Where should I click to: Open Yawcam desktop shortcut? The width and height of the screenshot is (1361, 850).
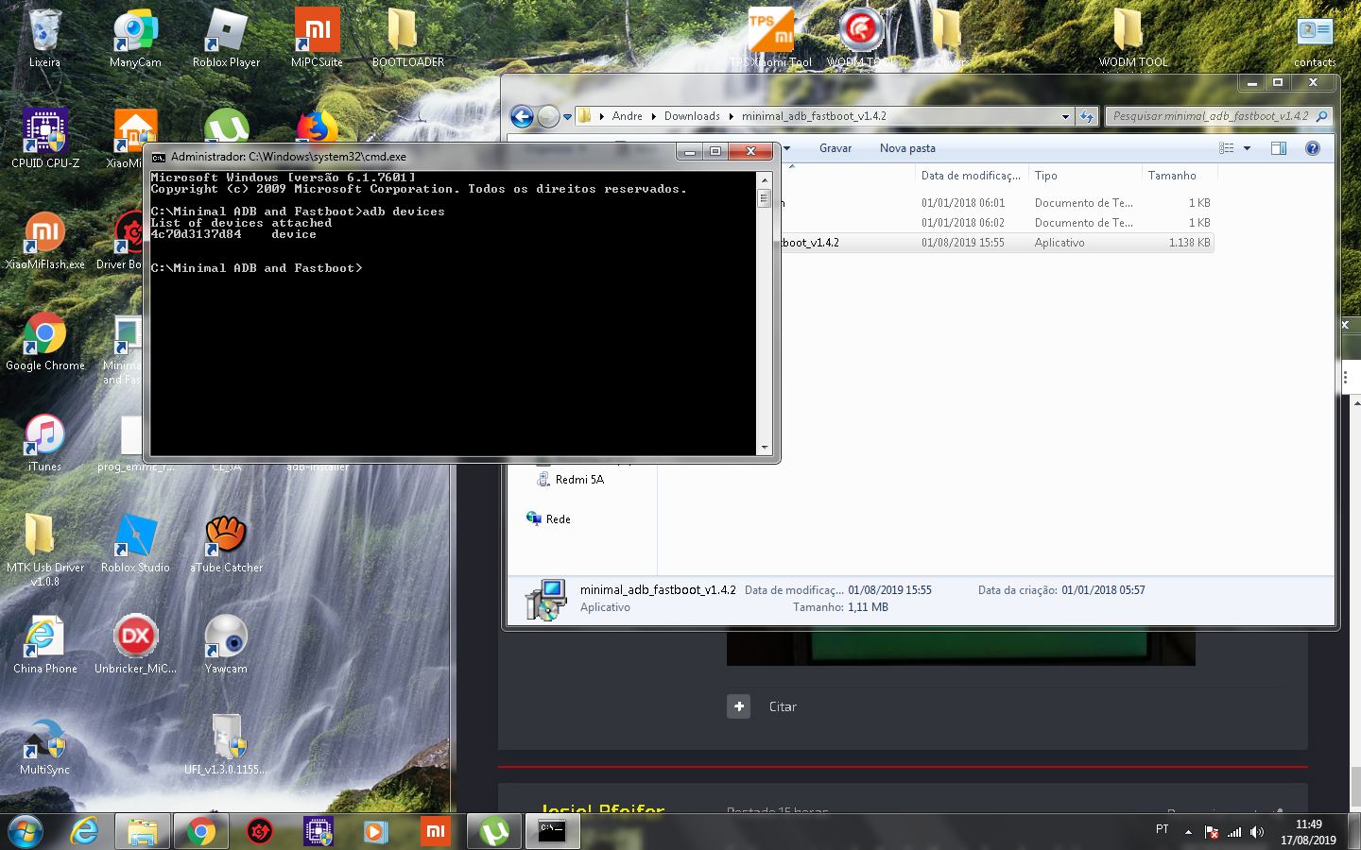tap(226, 644)
